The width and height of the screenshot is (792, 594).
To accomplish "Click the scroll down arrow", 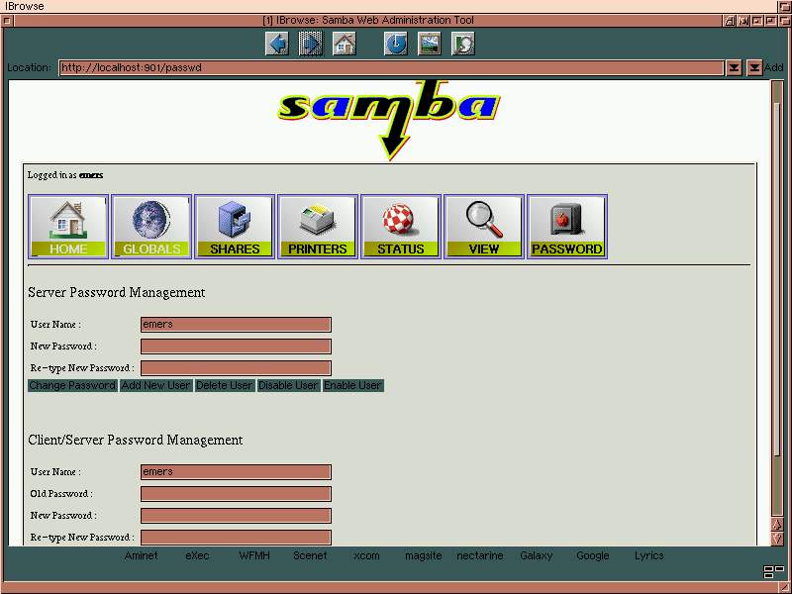I will coord(777,539).
